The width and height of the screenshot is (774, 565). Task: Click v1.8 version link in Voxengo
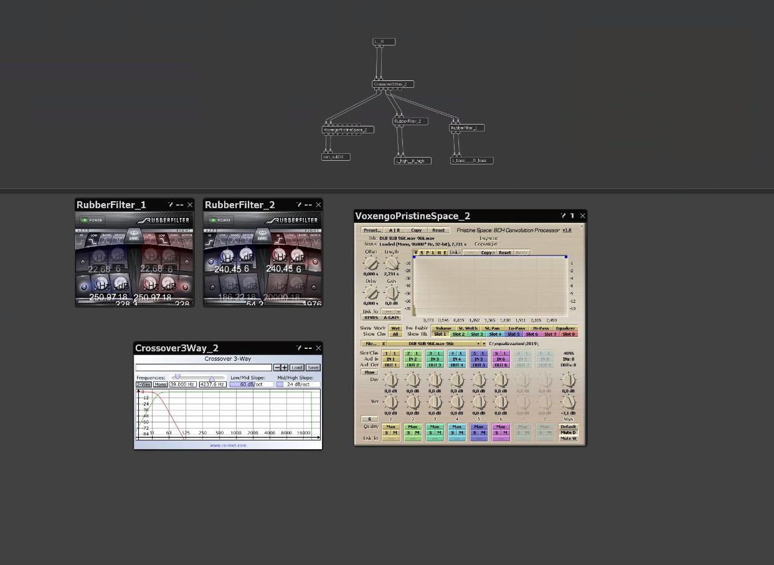point(567,230)
